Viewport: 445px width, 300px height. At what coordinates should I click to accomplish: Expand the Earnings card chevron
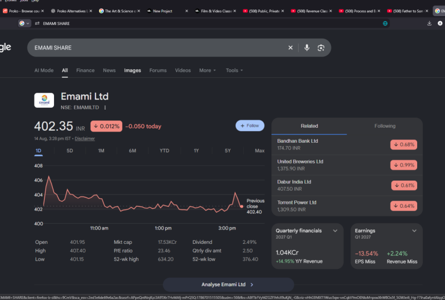414,231
